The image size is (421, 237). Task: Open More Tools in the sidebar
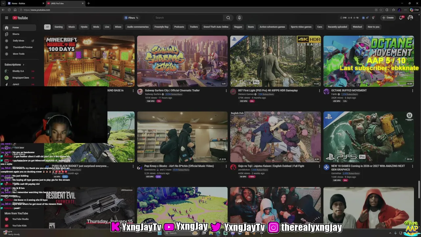coord(20,54)
